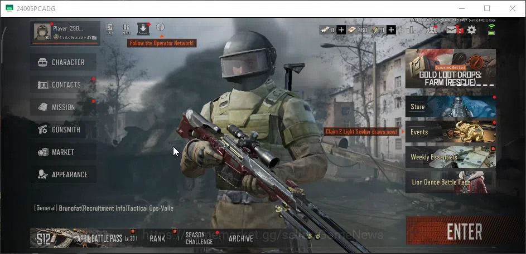Open the mail envelope inbox
This screenshot has height=254, width=526.
click(452, 30)
